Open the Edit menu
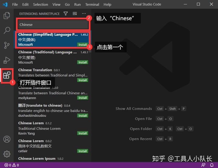The height and width of the screenshot is (168, 218). [x=25, y=5]
